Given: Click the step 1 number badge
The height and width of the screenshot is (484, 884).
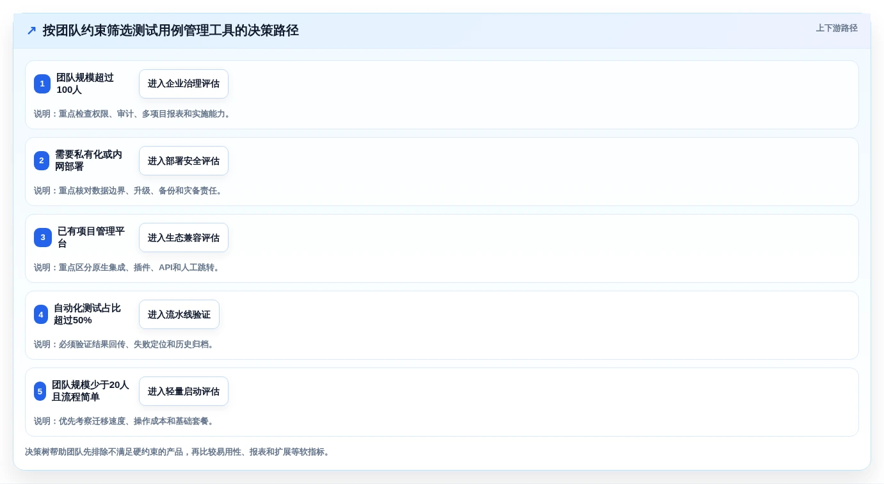Looking at the screenshot, I should pos(42,84).
